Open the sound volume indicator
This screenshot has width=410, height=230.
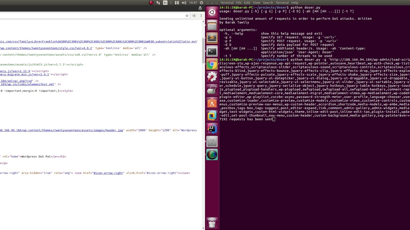184,3
